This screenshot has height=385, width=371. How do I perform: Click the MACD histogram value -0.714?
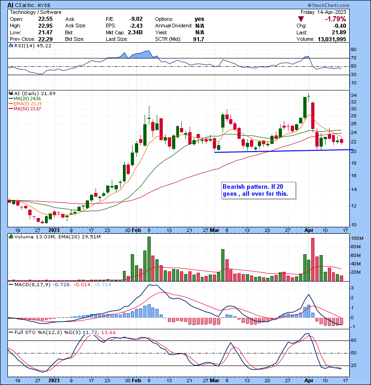click(x=102, y=285)
